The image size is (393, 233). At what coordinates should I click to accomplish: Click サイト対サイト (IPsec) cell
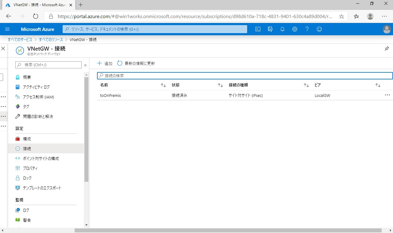[246, 95]
